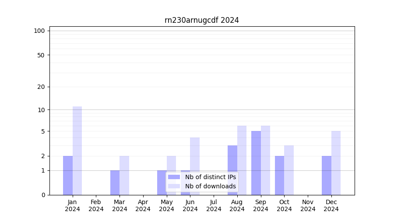Click the January downloads bar
Image resolution: width=394 pixels, height=219 pixels.
pos(77,151)
